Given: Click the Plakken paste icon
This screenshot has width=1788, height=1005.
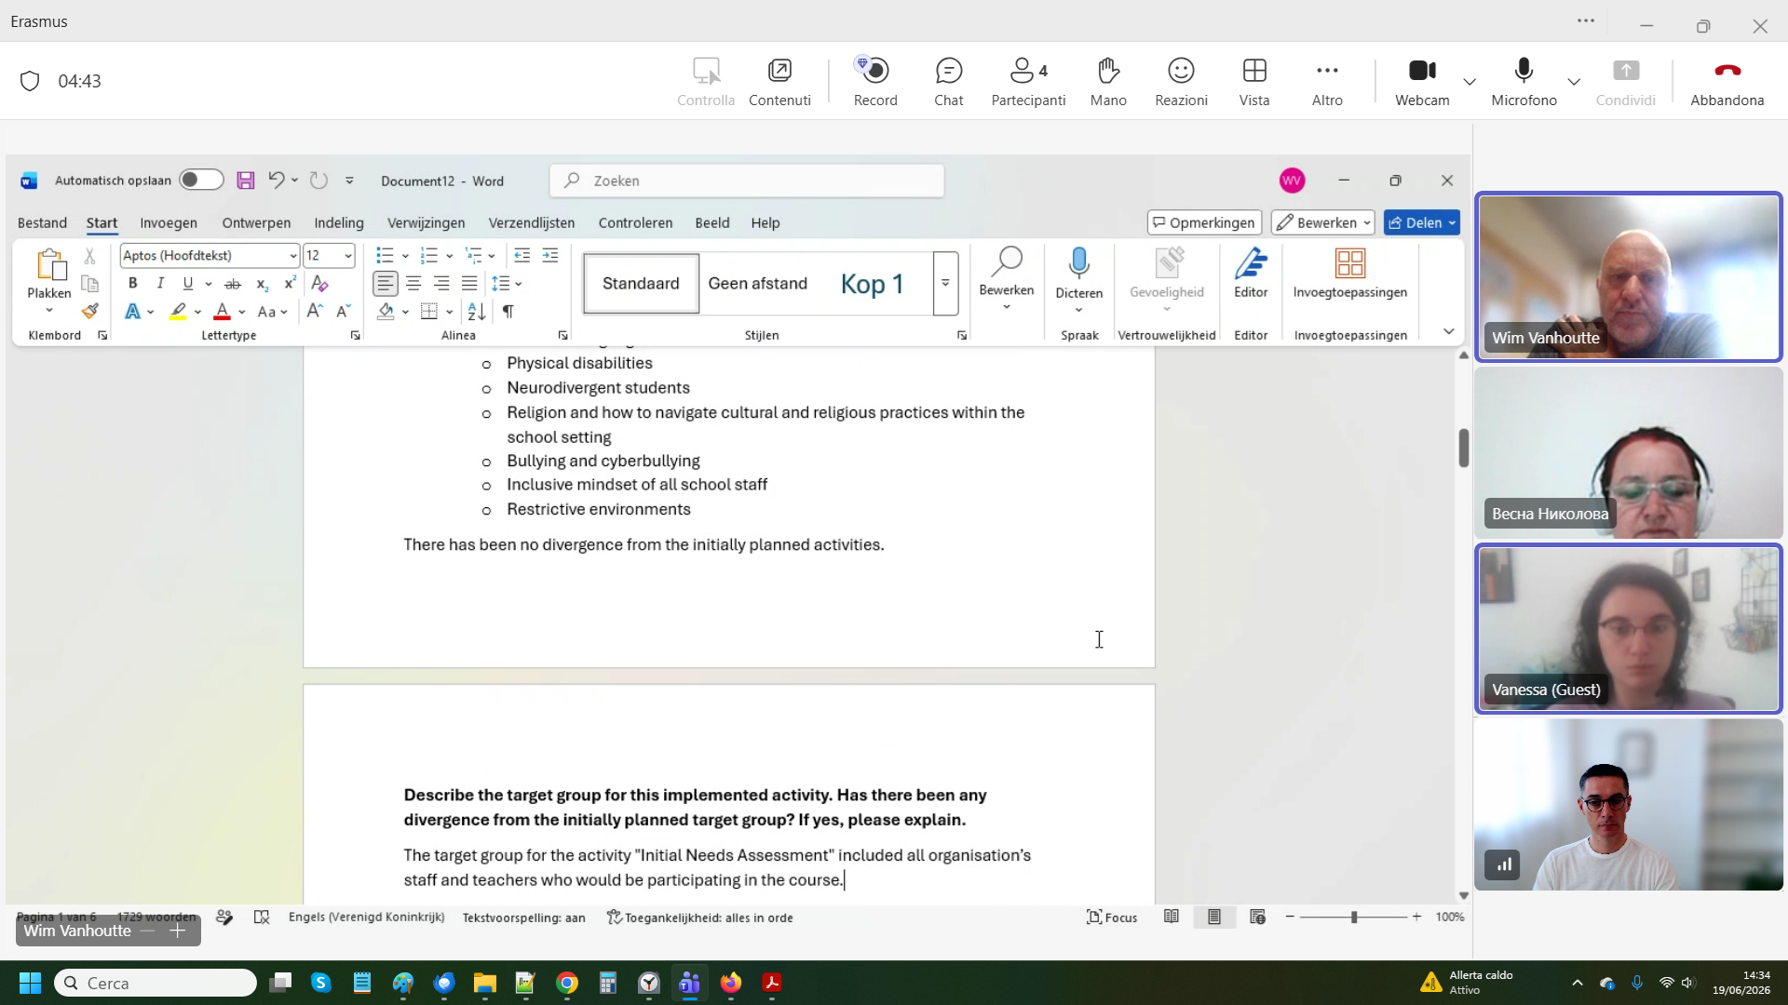Looking at the screenshot, I should coord(49,265).
